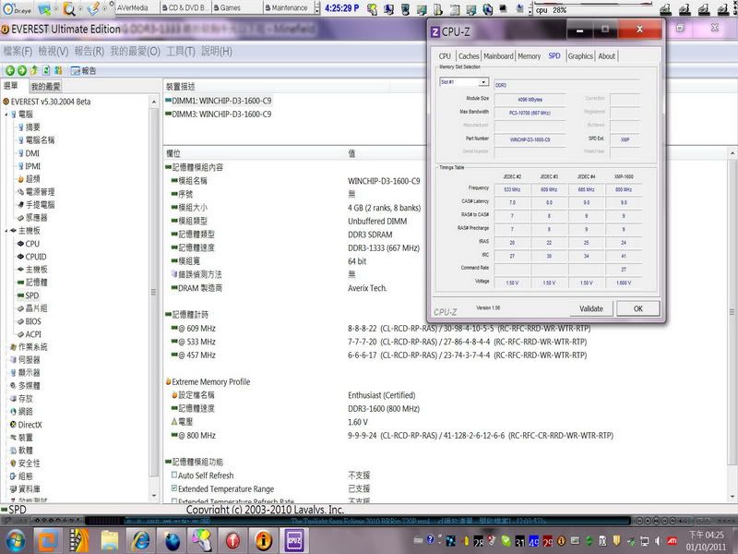Select DIMM1: WINCHIP-D3-1600-C9 device
738x554 pixels.
pos(219,101)
